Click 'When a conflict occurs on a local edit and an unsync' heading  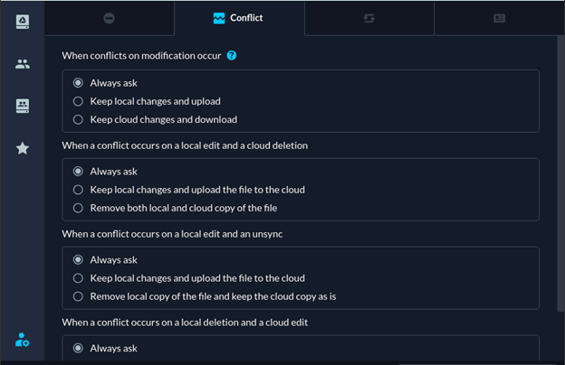172,234
